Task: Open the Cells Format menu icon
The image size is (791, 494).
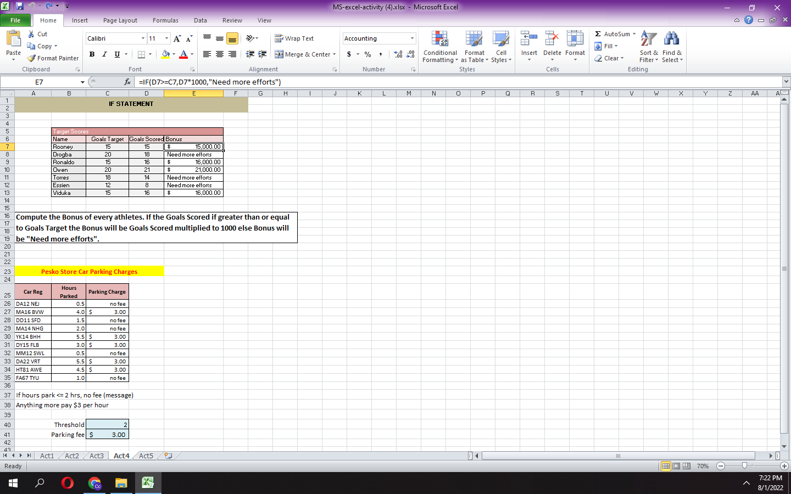Action: [x=575, y=39]
